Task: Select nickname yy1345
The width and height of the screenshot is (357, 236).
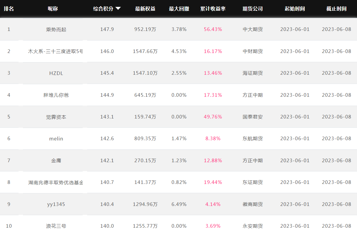Action: click(56, 204)
